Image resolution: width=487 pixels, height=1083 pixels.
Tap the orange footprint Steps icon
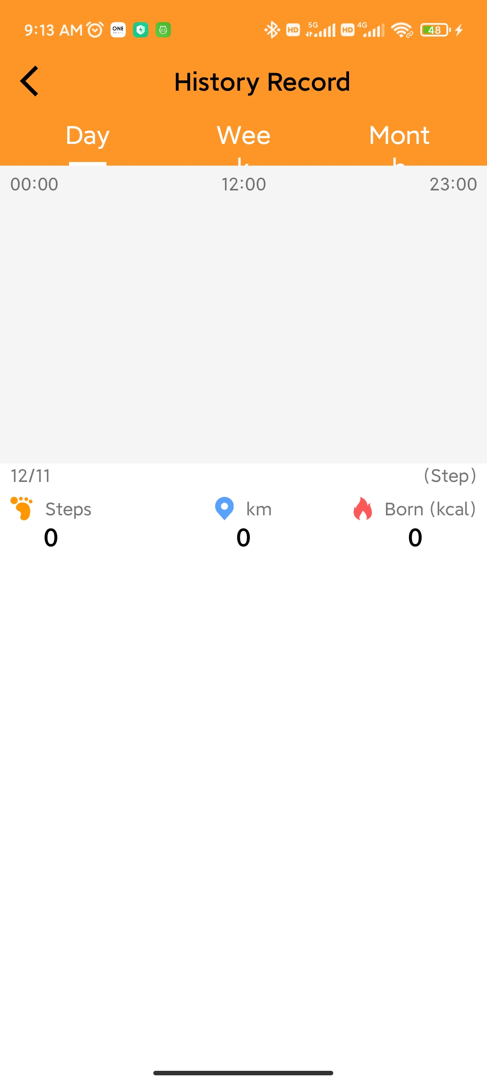(22, 509)
